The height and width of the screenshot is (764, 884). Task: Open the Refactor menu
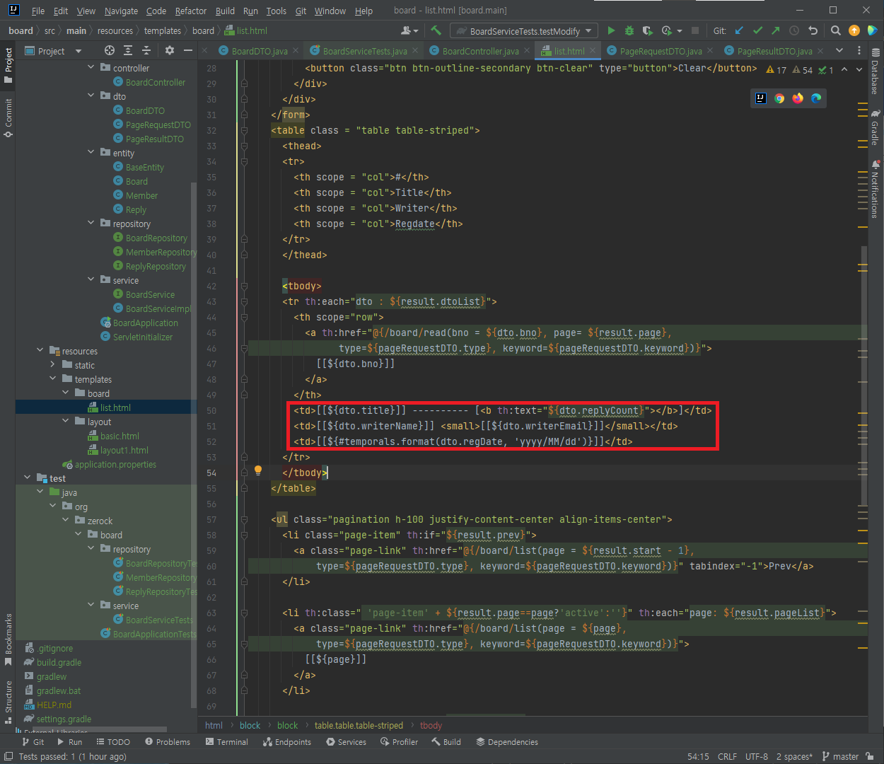point(191,11)
